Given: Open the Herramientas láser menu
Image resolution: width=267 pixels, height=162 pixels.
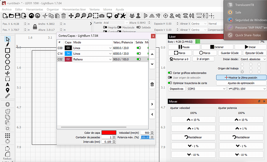Looking at the screenshot, I should [74, 9].
